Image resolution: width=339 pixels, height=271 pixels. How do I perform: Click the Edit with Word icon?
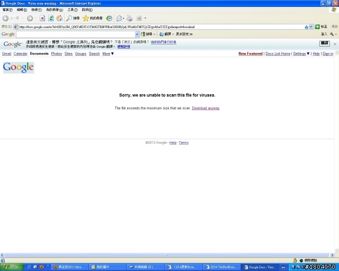(x=139, y=19)
